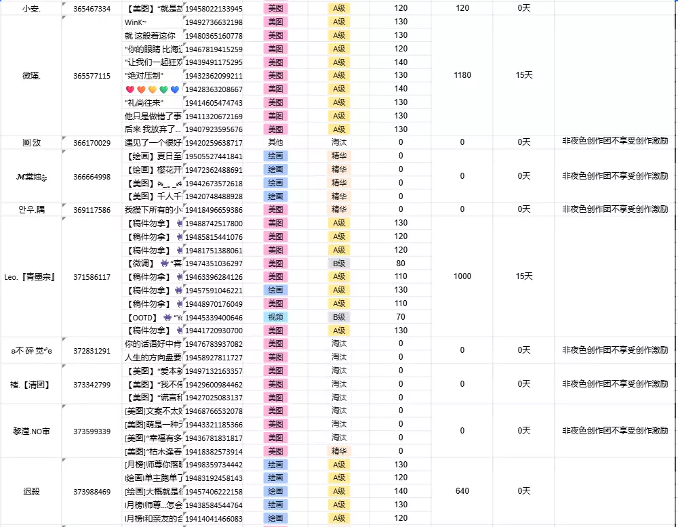Select the 视频 category tag

point(275,317)
